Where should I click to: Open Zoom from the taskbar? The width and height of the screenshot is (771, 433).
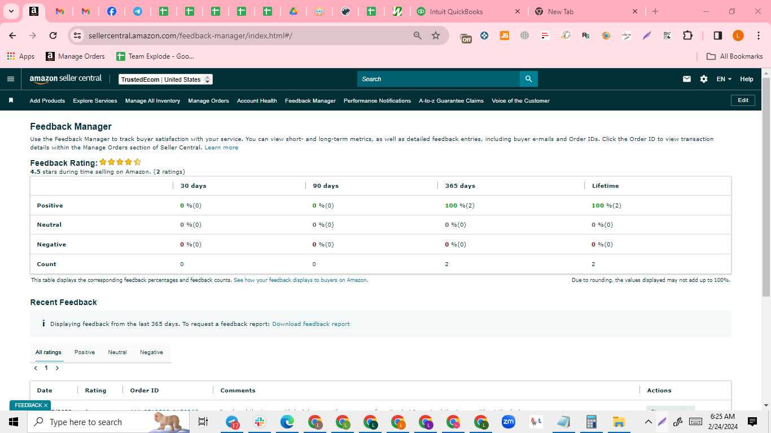click(x=509, y=422)
